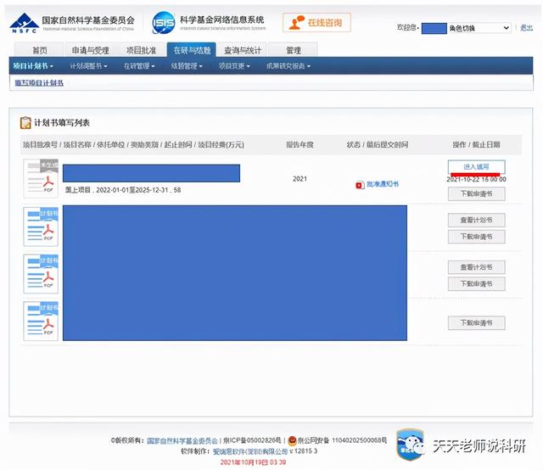Click the 填写项目计划书 breadcrumb link
The image size is (543, 470).
[x=39, y=83]
